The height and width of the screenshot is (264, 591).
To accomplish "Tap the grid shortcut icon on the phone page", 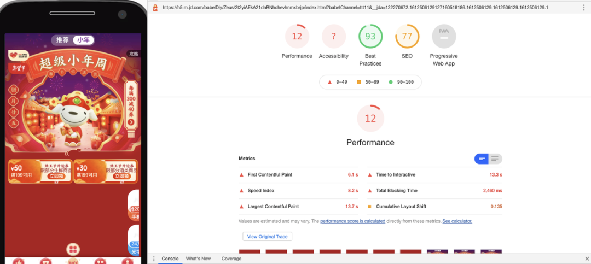I will [x=73, y=249].
